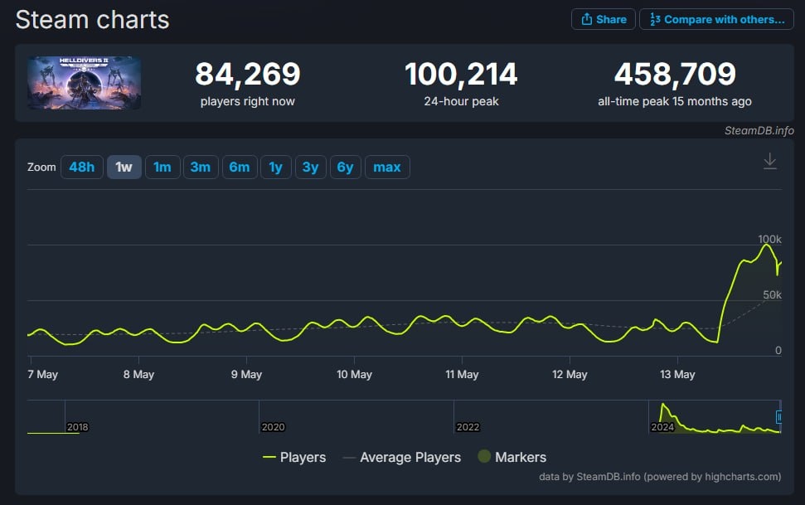The height and width of the screenshot is (505, 805).
Task: Click the 12 May axis label
Action: coord(570,375)
